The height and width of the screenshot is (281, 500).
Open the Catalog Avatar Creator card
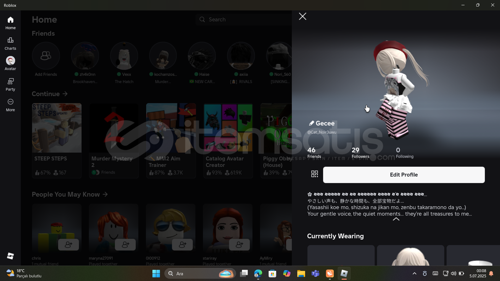(228, 141)
